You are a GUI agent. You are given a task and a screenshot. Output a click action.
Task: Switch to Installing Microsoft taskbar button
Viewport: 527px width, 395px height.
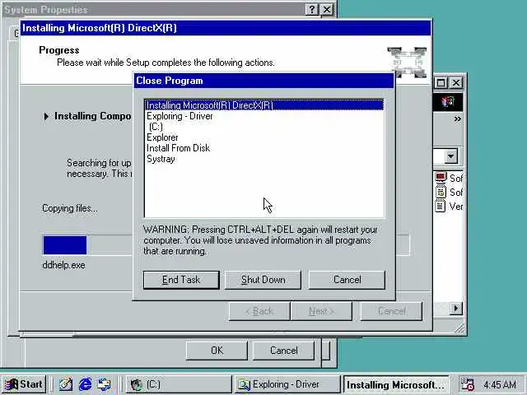(x=396, y=384)
